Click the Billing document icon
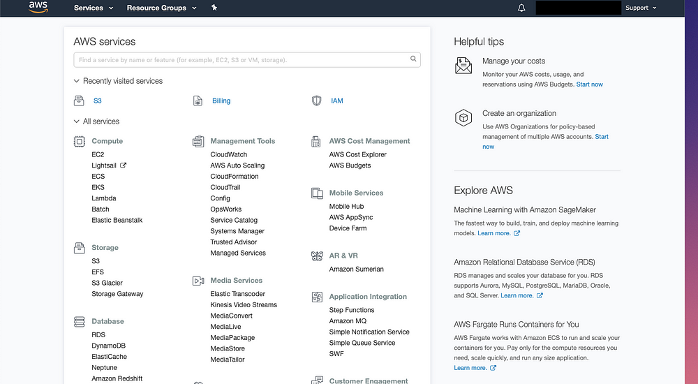The height and width of the screenshot is (384, 698). [198, 101]
